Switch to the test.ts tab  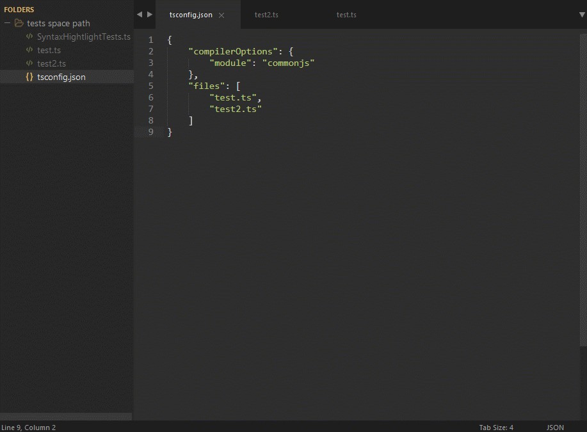click(346, 15)
